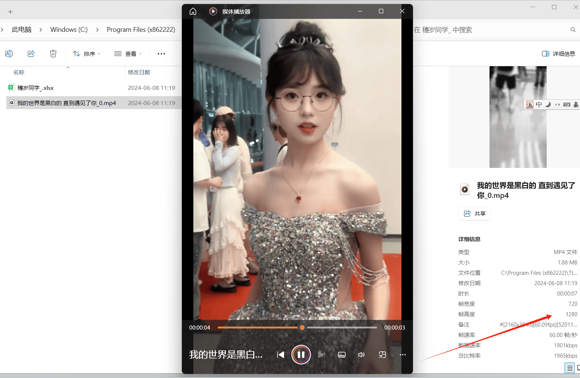Screen dimensions: 580x378
Task: Click the 文件位置 path value
Action: (539, 273)
